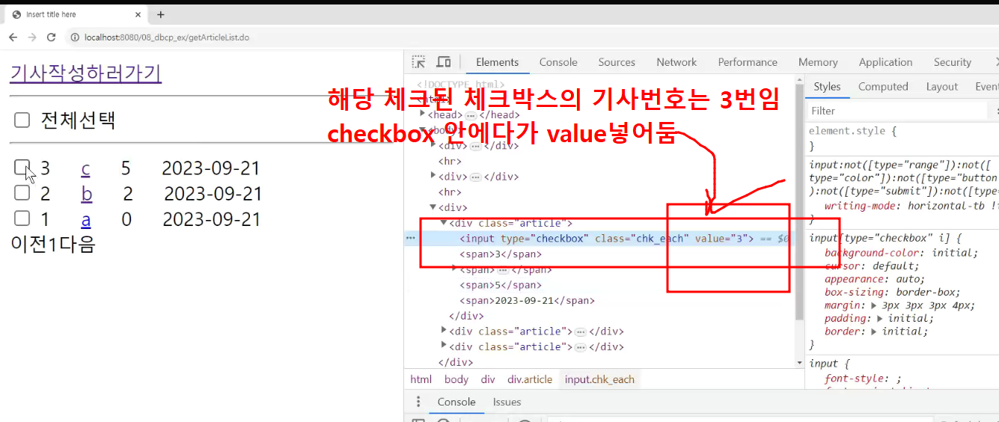Check the checkbox for article 2
This screenshot has width=999, height=422.
point(22,193)
